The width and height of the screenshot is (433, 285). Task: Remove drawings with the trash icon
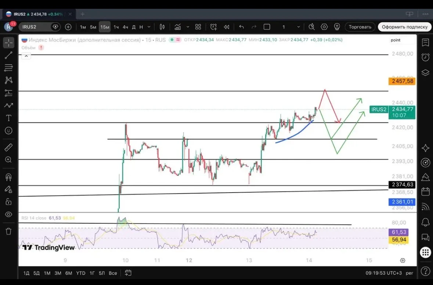pos(8,231)
